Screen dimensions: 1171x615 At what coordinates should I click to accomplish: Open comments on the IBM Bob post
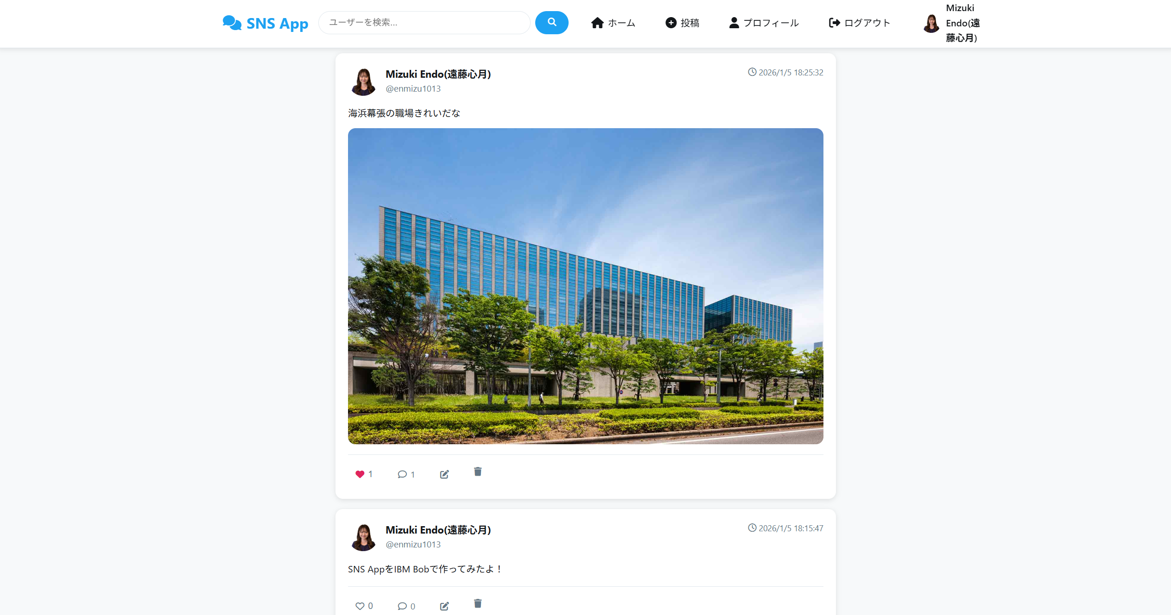click(402, 606)
